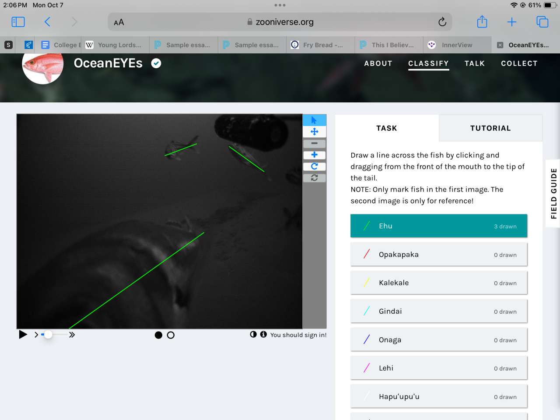Click the OceanEYEs project title
This screenshot has height=420, width=560.
coord(108,63)
